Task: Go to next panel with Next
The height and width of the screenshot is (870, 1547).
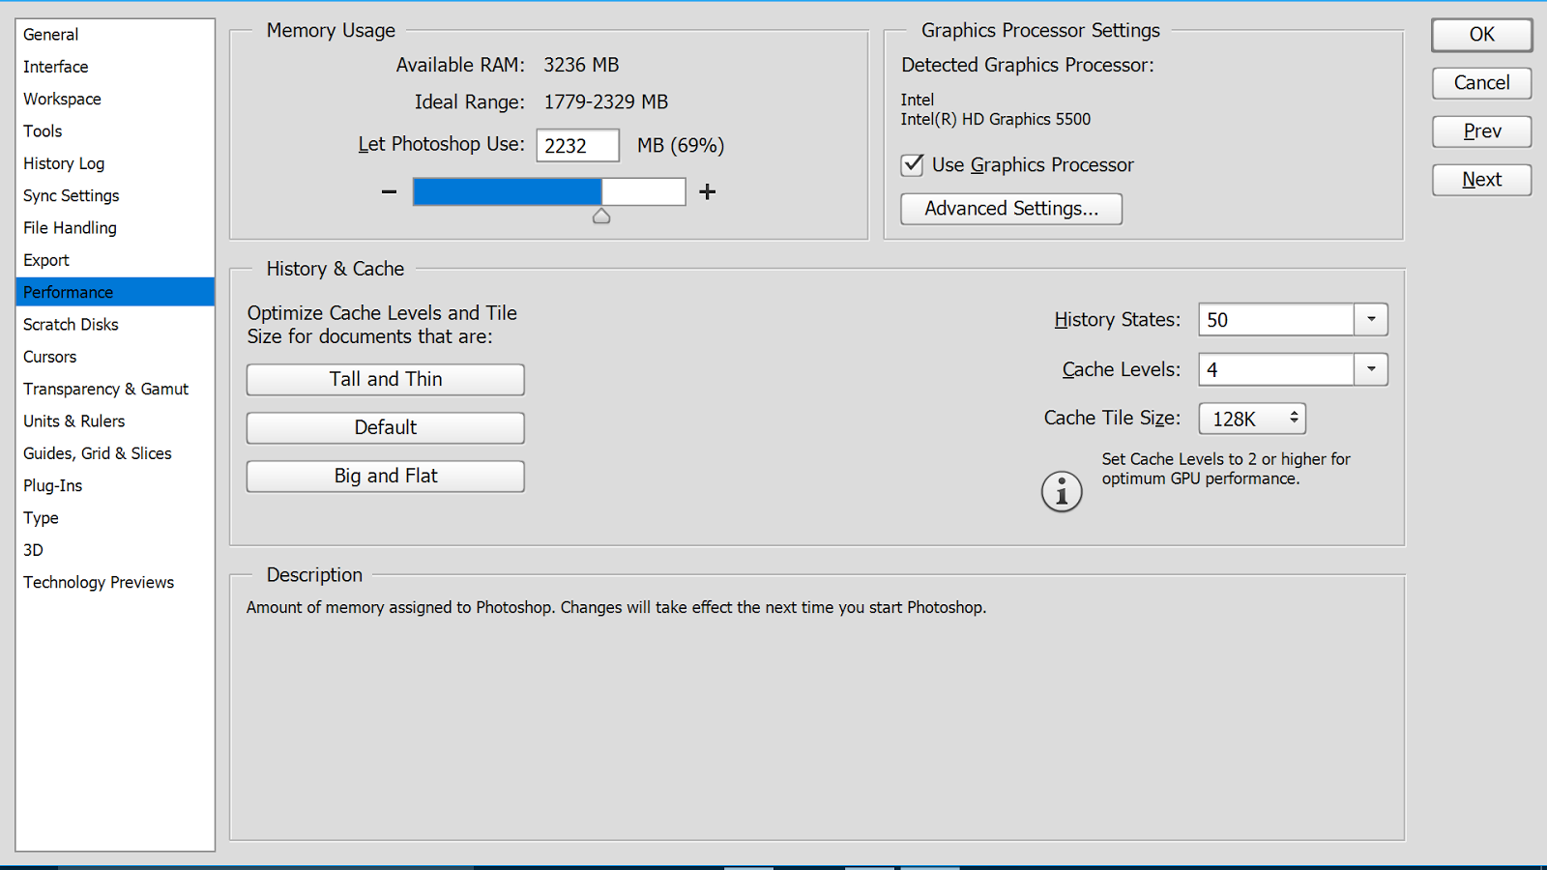Action: point(1482,180)
